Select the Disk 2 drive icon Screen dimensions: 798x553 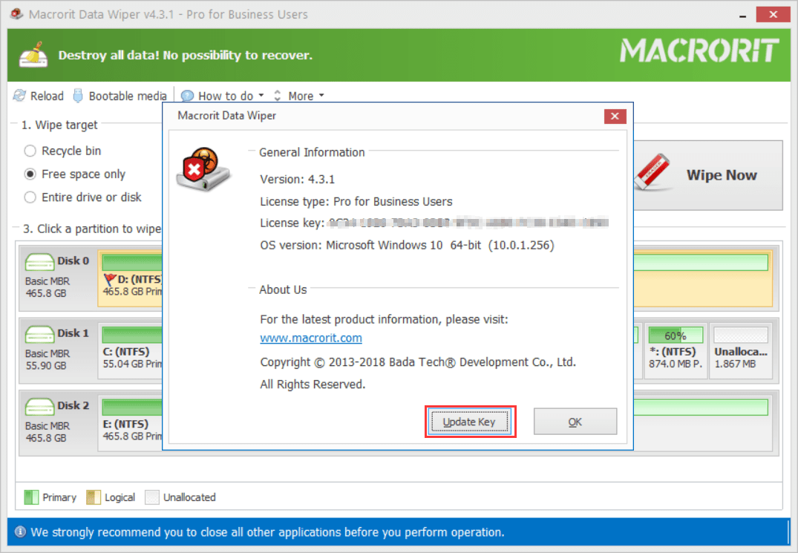[x=39, y=406]
